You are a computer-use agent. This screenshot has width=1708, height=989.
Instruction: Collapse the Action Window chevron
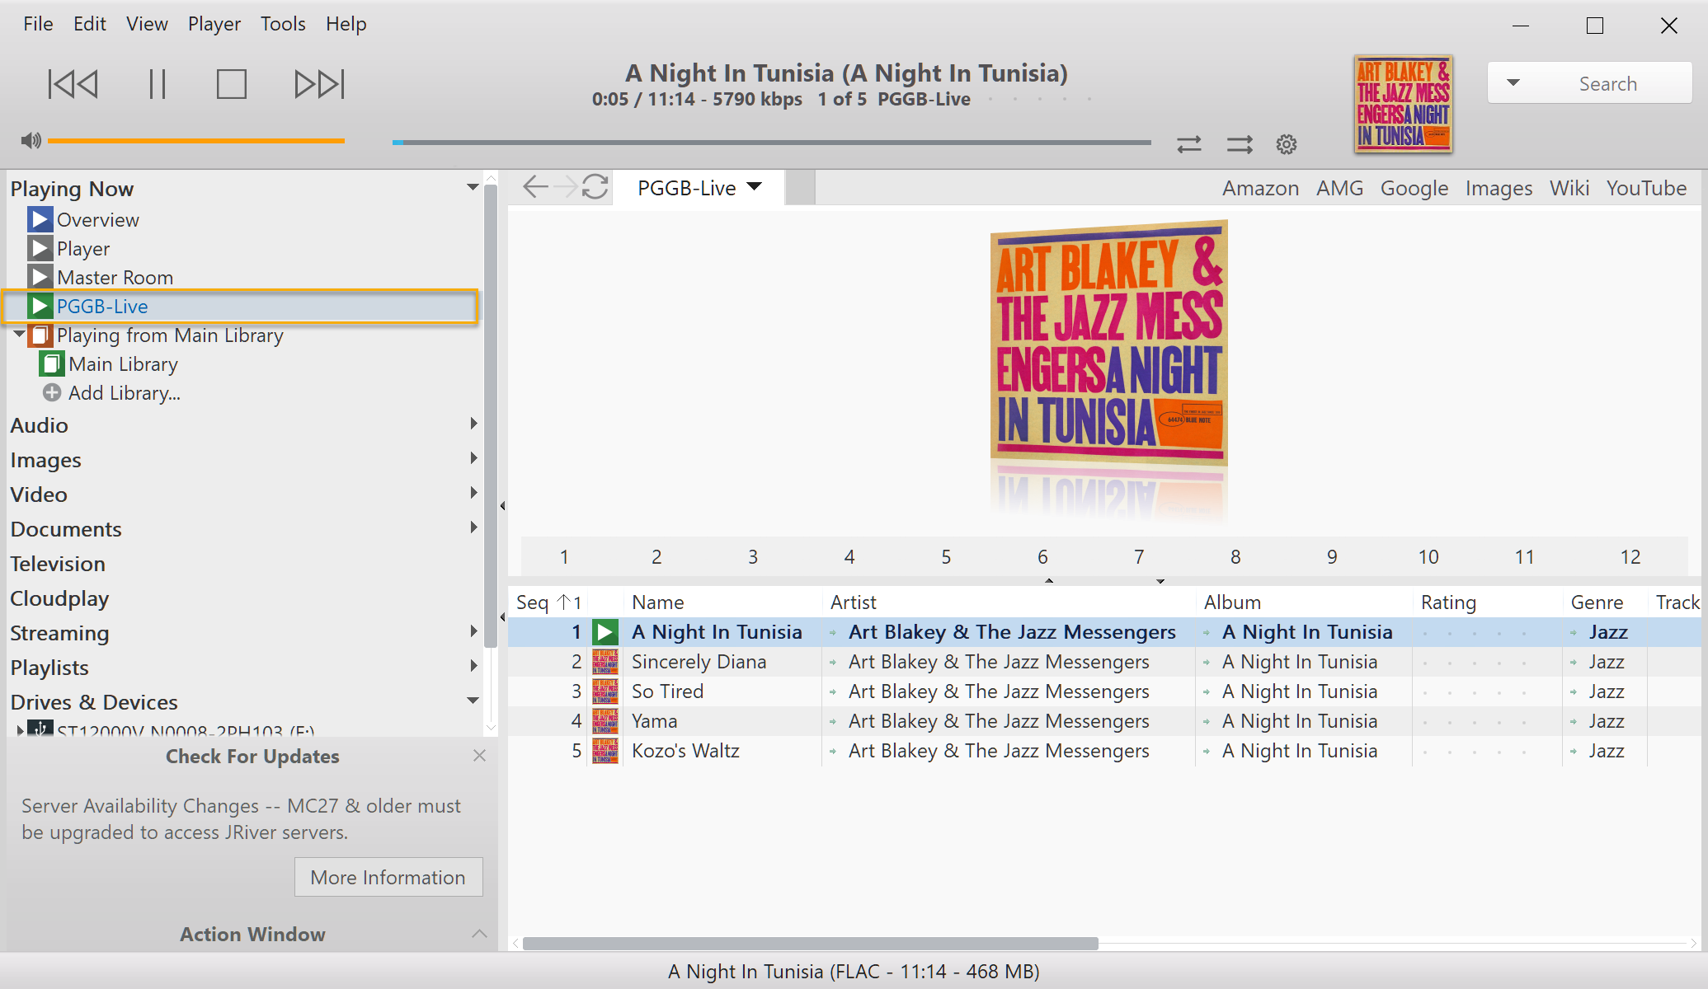pos(479,934)
